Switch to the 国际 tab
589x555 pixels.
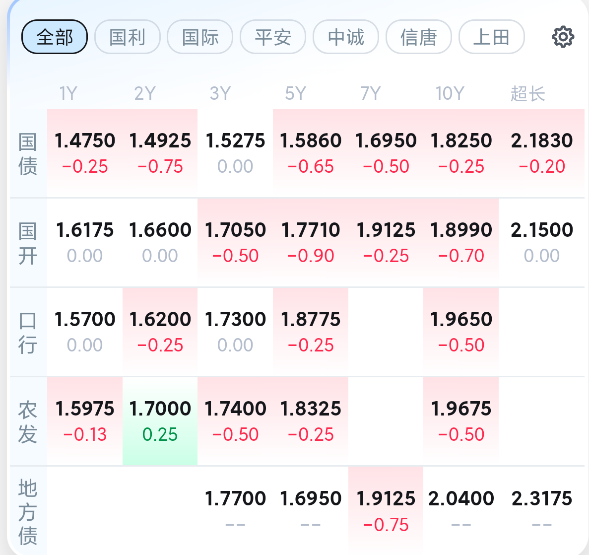click(x=200, y=37)
